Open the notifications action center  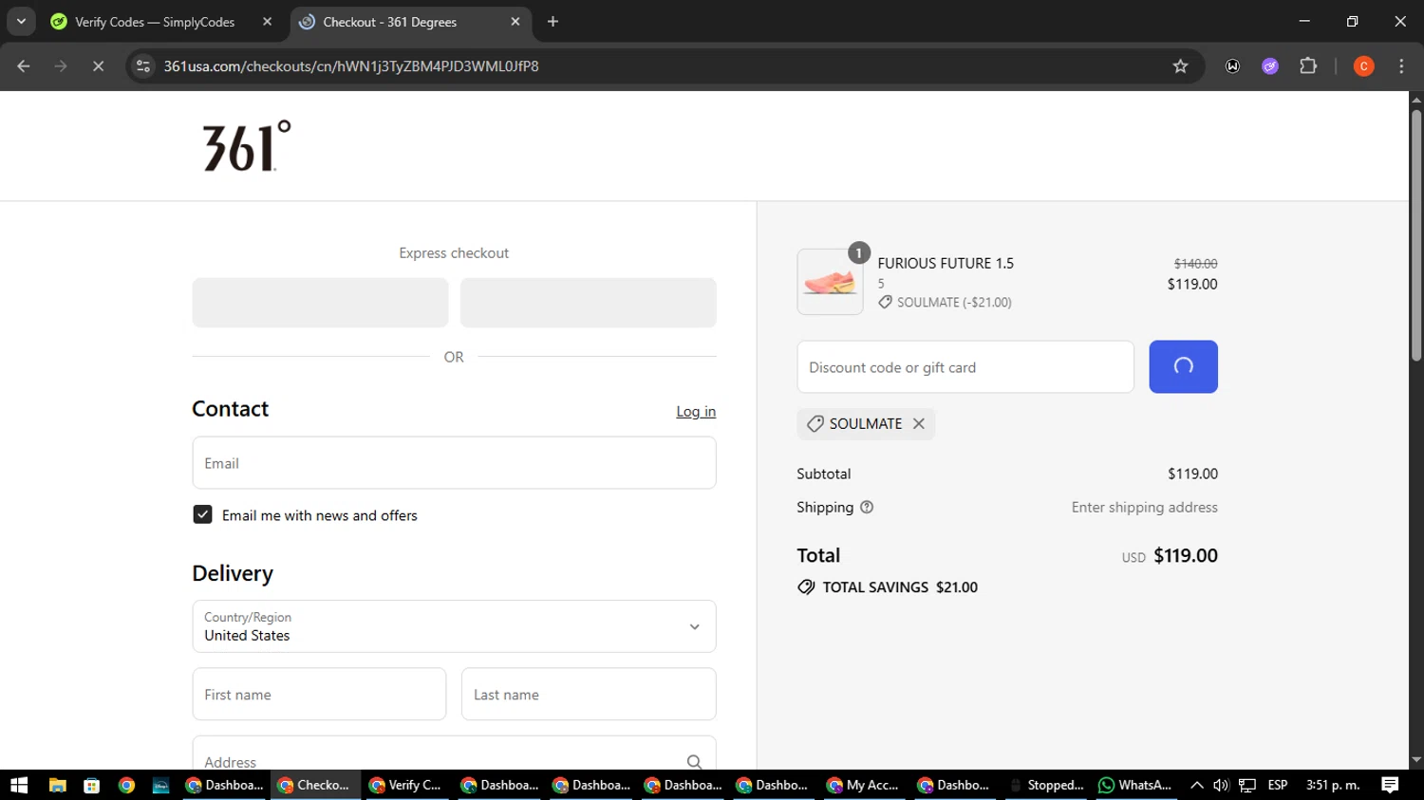coord(1390,785)
